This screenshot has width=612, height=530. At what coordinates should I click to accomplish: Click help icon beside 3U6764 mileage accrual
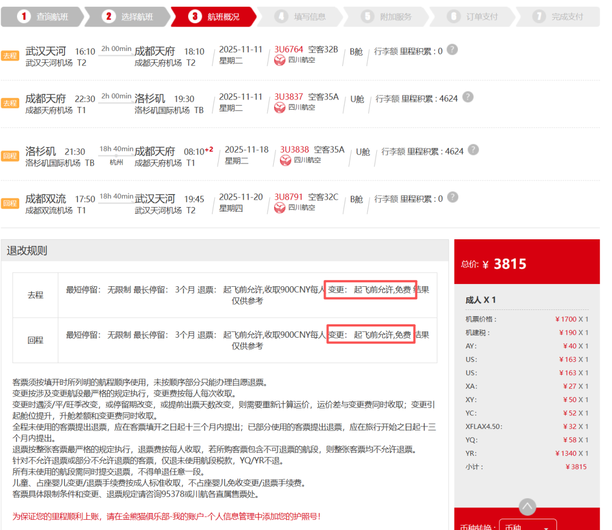click(x=452, y=50)
